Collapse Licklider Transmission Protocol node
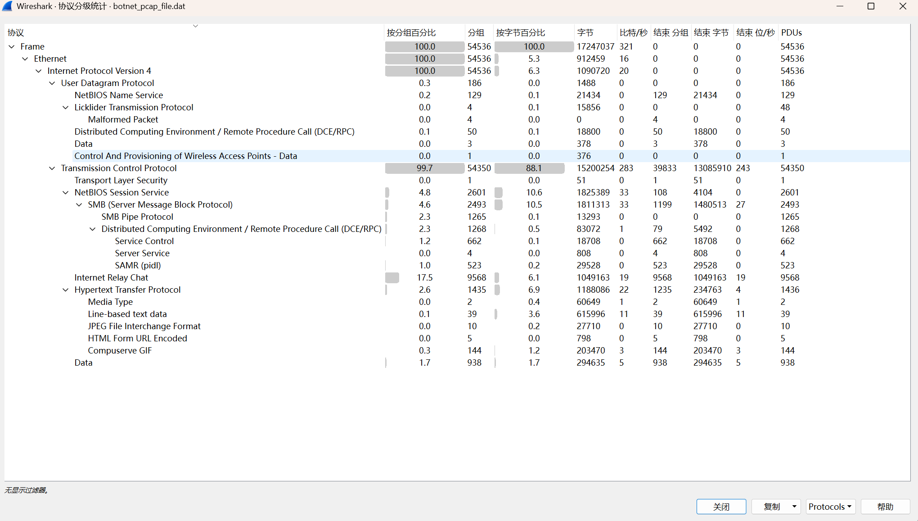 coord(66,108)
